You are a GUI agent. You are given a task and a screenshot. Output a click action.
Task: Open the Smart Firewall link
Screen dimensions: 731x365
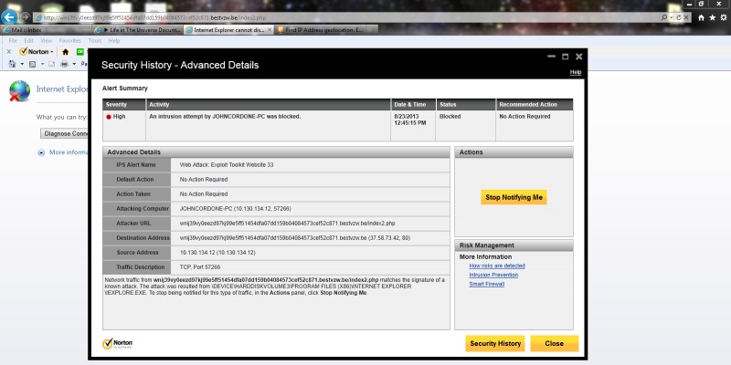click(486, 284)
